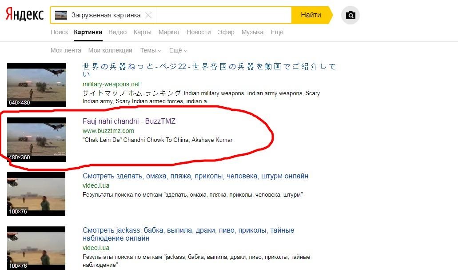
Task: Click the "Chak Lein De" Chandni Chowk description text
Action: pos(157,140)
